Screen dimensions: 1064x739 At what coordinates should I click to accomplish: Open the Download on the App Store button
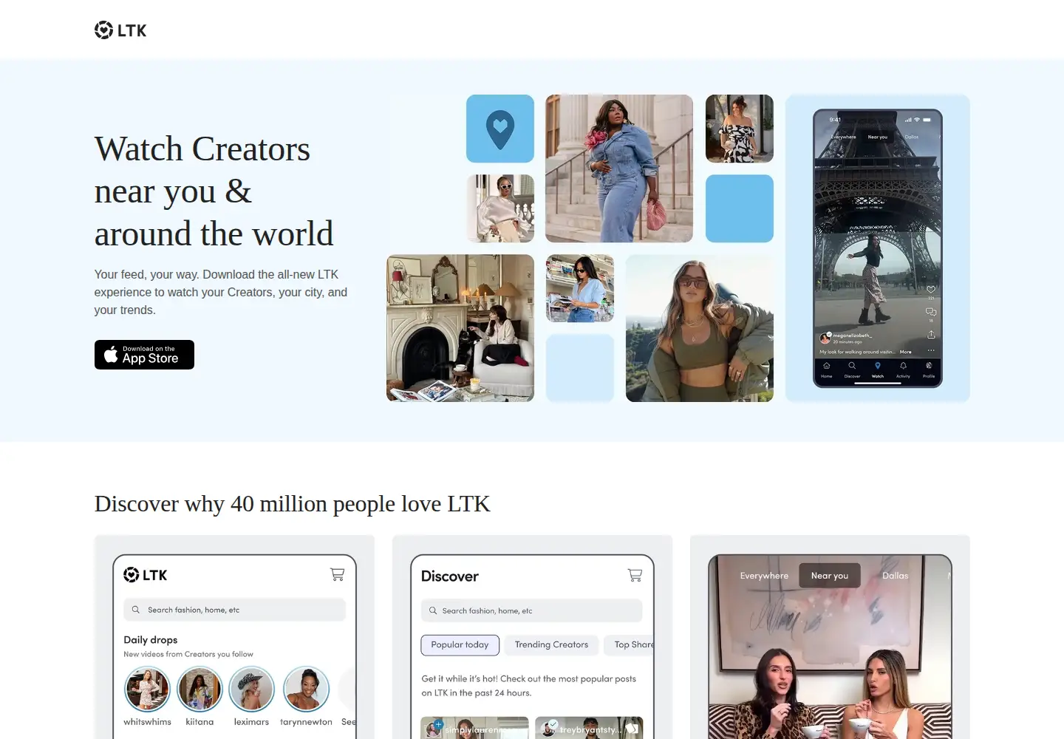tap(144, 355)
